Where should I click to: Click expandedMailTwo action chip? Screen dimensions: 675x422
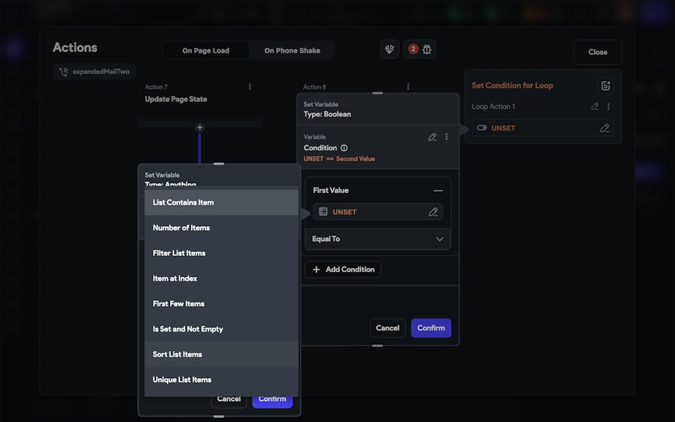click(x=94, y=72)
